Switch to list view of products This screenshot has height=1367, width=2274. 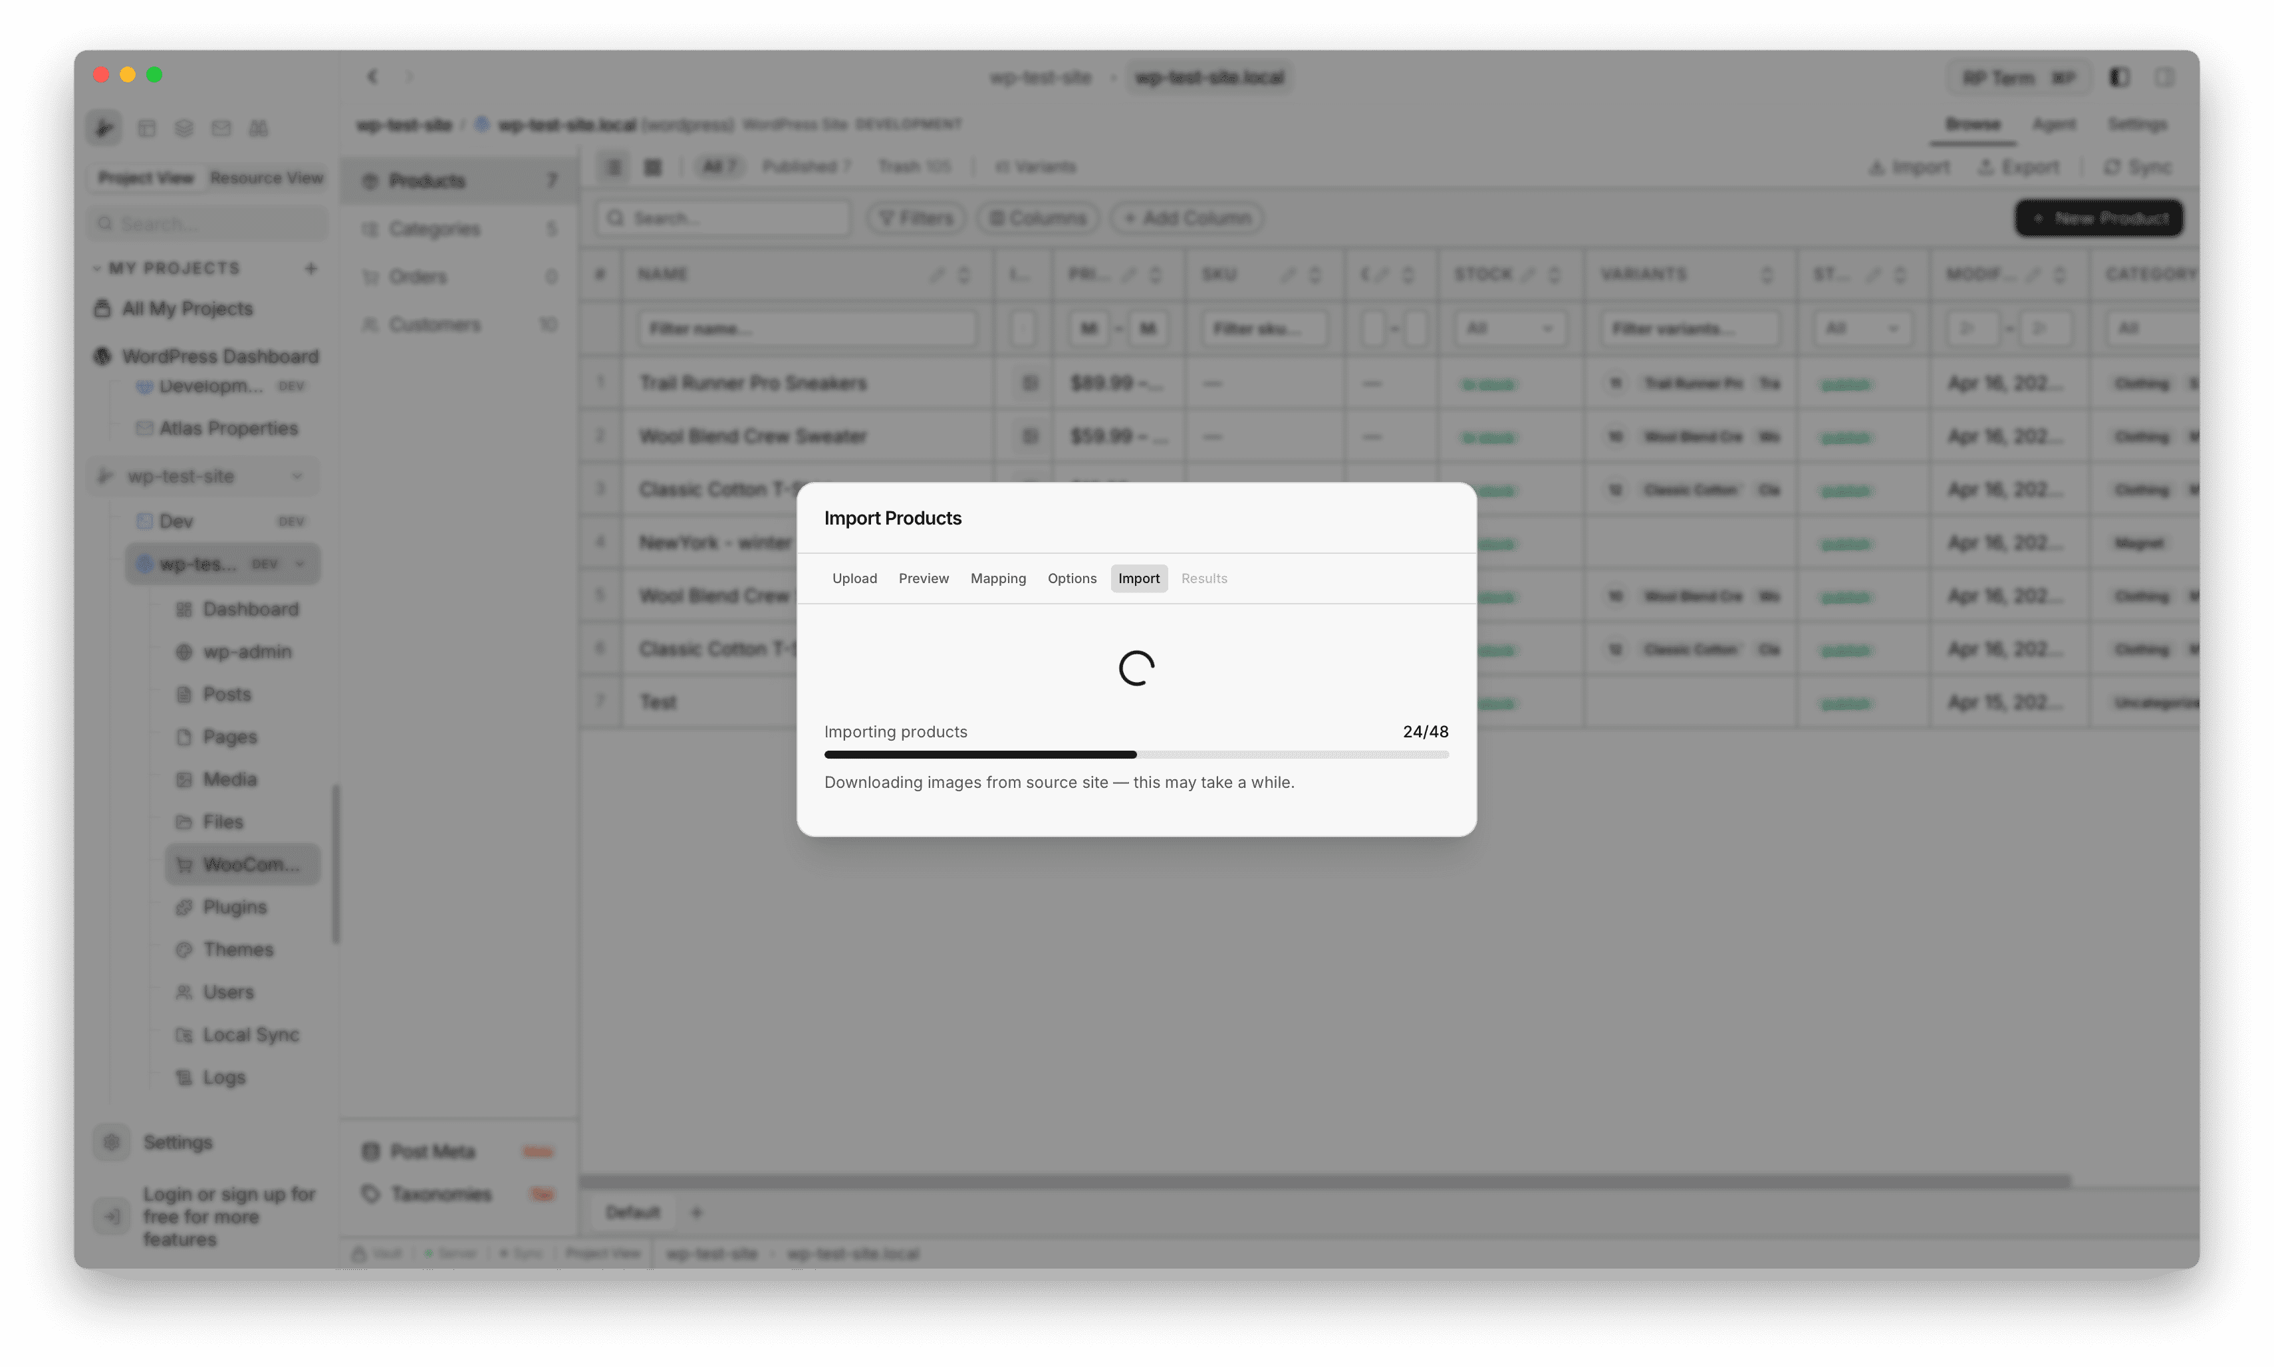[x=614, y=167]
